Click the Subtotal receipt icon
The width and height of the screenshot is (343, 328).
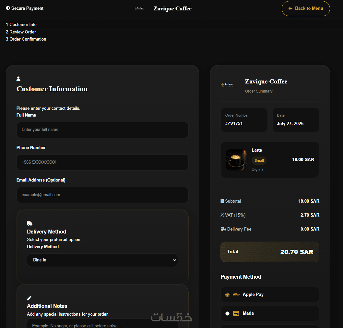[x=222, y=201]
